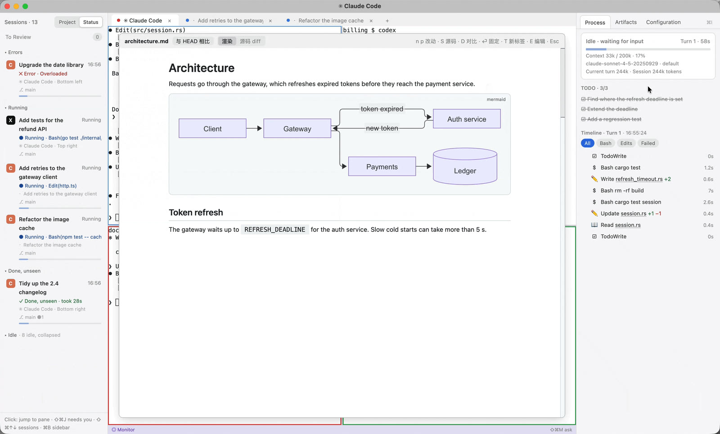720x434 pixels.
Task: Click the book icon beside Read session.rs
Action: pyautogui.click(x=594, y=225)
